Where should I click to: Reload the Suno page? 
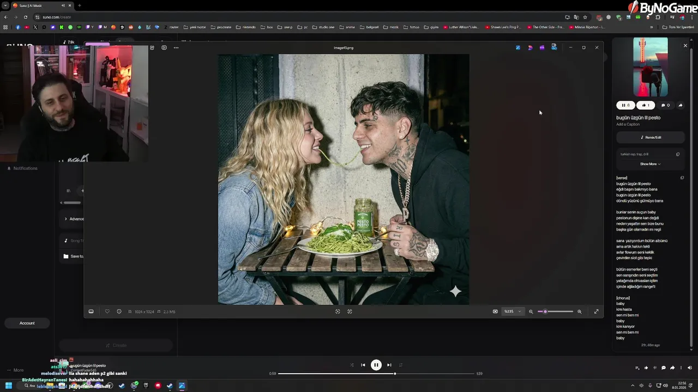point(26,17)
